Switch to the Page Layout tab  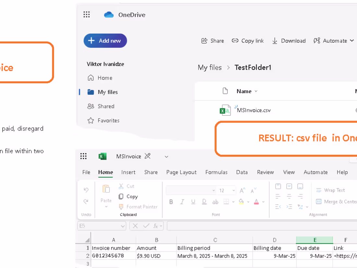point(181,172)
